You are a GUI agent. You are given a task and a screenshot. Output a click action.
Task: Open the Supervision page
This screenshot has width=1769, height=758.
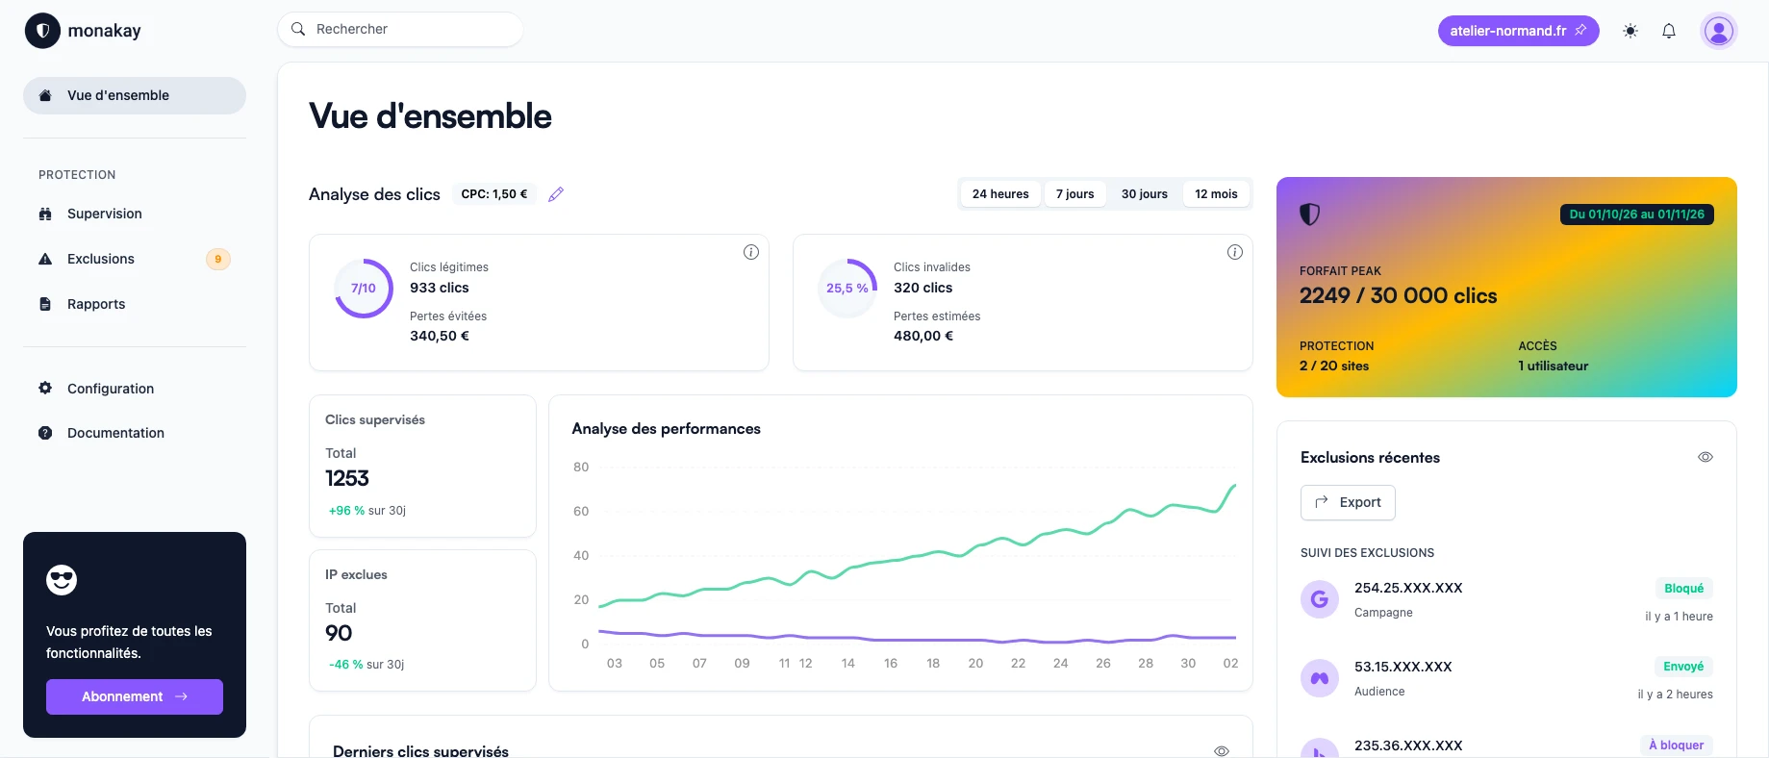(135, 214)
